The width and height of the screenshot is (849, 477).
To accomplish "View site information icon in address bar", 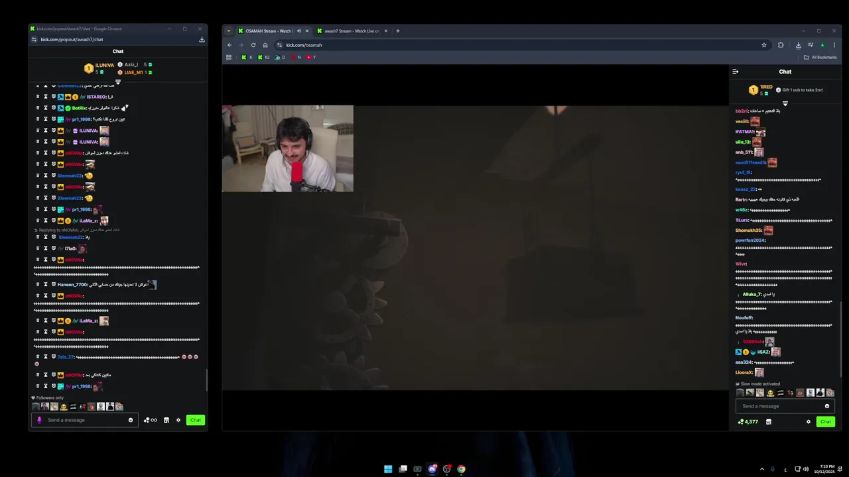I will tap(279, 45).
